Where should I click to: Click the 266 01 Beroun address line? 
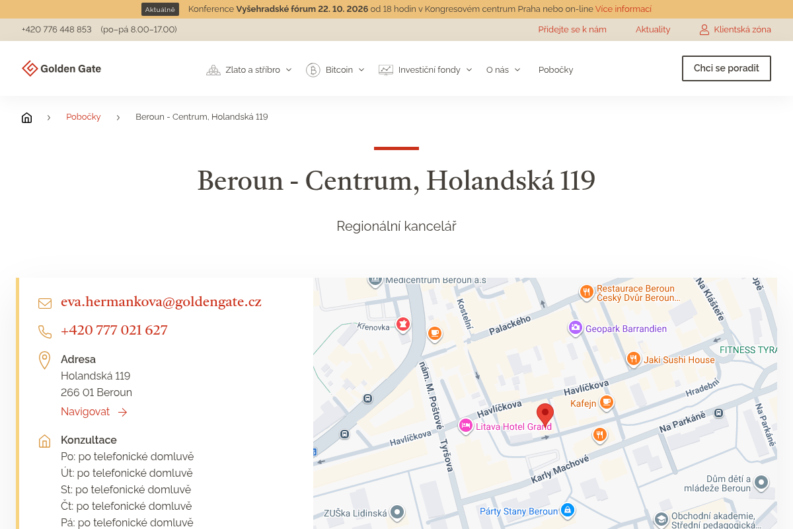click(96, 393)
